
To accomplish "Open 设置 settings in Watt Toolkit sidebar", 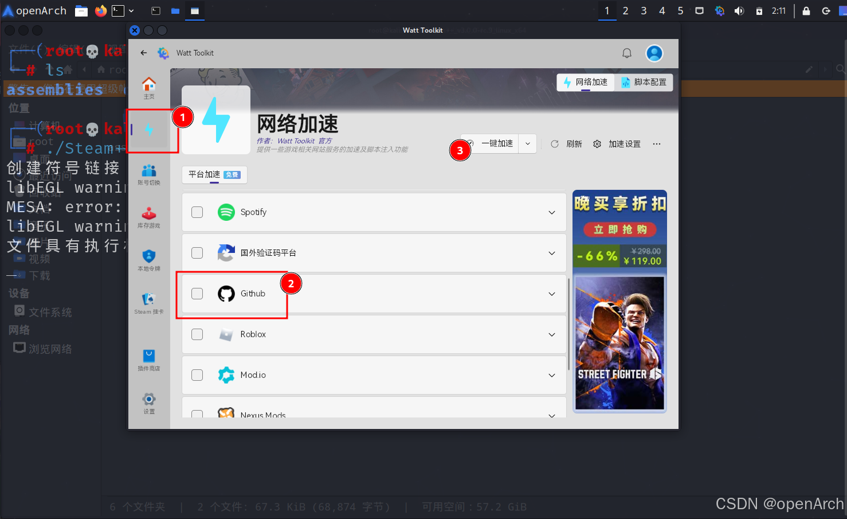I will tap(149, 403).
